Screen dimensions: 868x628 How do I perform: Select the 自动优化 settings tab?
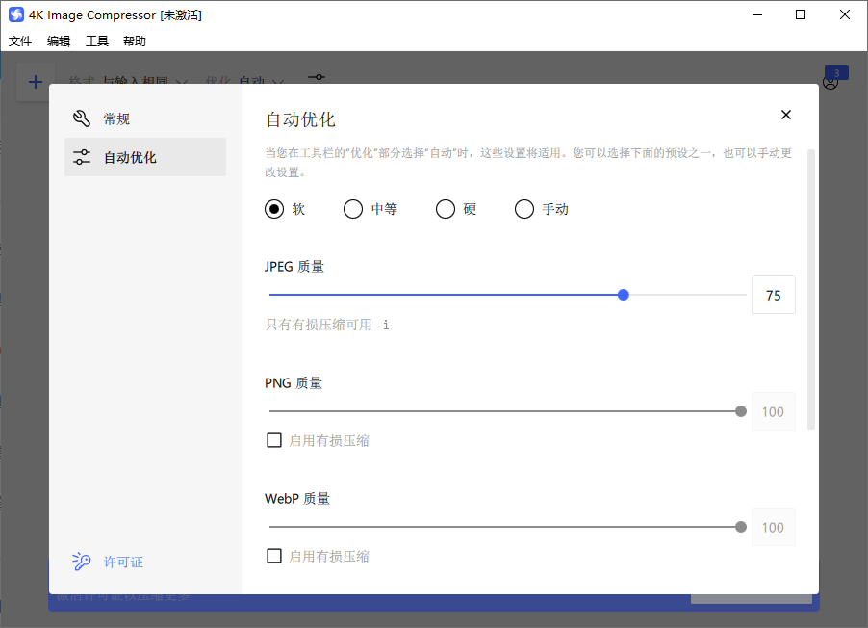tap(145, 157)
